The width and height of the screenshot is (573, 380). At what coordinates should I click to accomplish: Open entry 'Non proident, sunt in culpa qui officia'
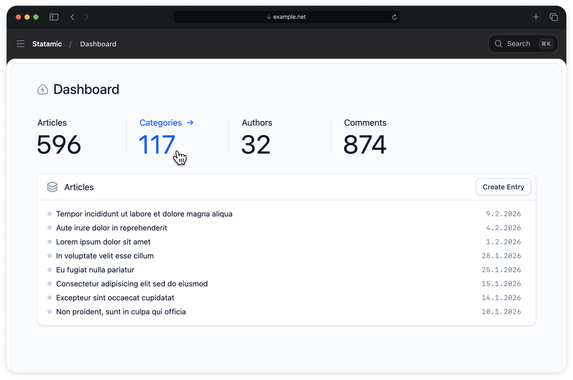pos(121,312)
